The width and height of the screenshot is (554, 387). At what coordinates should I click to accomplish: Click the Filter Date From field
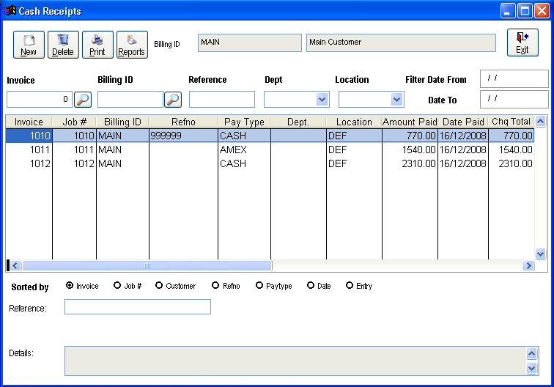pos(514,78)
